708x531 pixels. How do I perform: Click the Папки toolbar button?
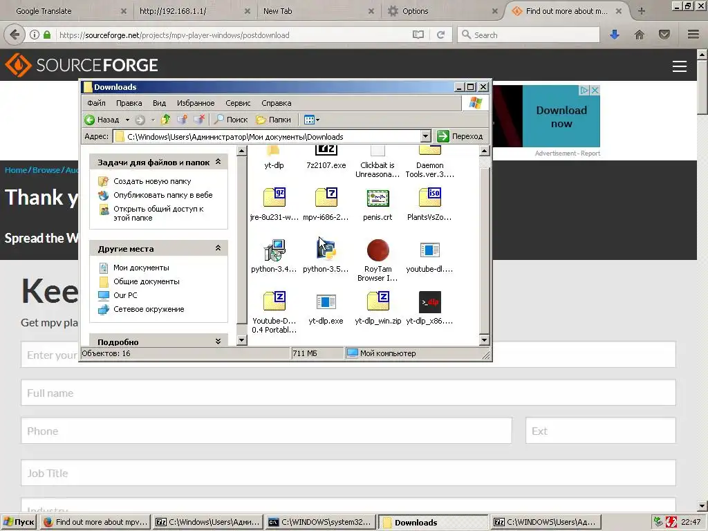tap(274, 120)
